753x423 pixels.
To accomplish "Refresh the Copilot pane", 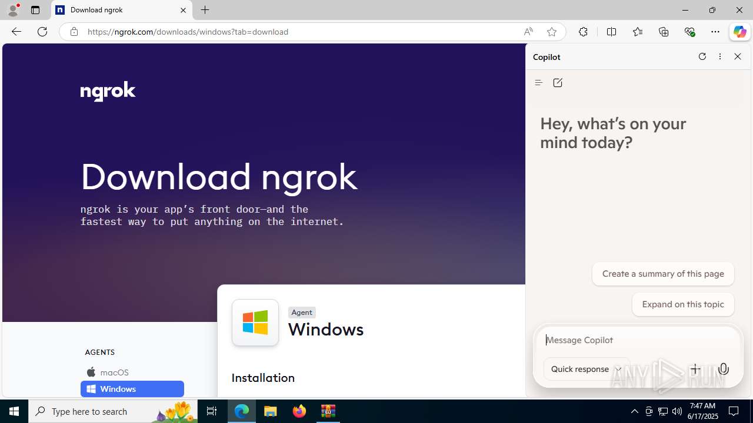I will [702, 56].
